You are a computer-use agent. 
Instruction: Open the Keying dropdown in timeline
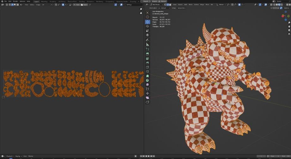[18, 156]
